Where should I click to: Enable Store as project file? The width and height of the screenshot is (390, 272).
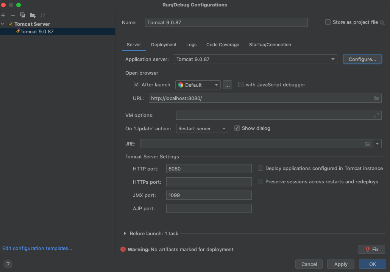[x=328, y=22]
